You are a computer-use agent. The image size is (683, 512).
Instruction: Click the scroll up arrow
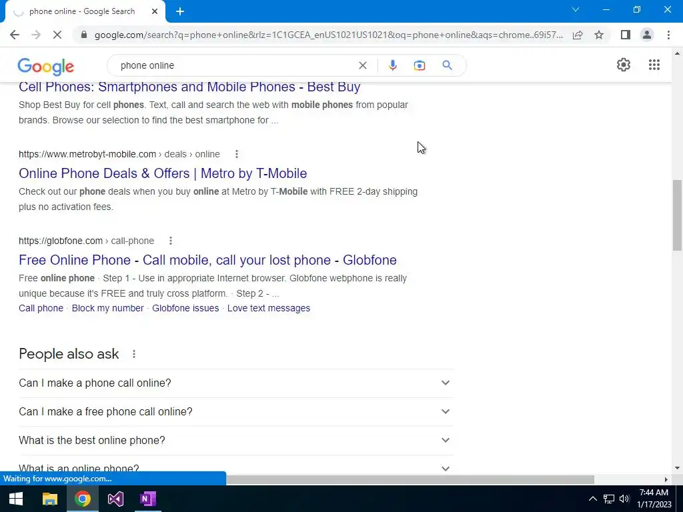coord(677,53)
